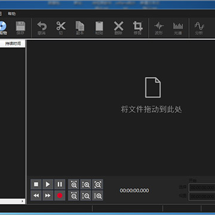Switch to Spectrum (光谱) view
Image resolution: width=215 pixels, height=215 pixels.
178,26
